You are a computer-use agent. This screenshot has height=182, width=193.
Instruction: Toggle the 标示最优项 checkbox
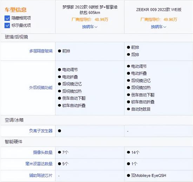7,26
